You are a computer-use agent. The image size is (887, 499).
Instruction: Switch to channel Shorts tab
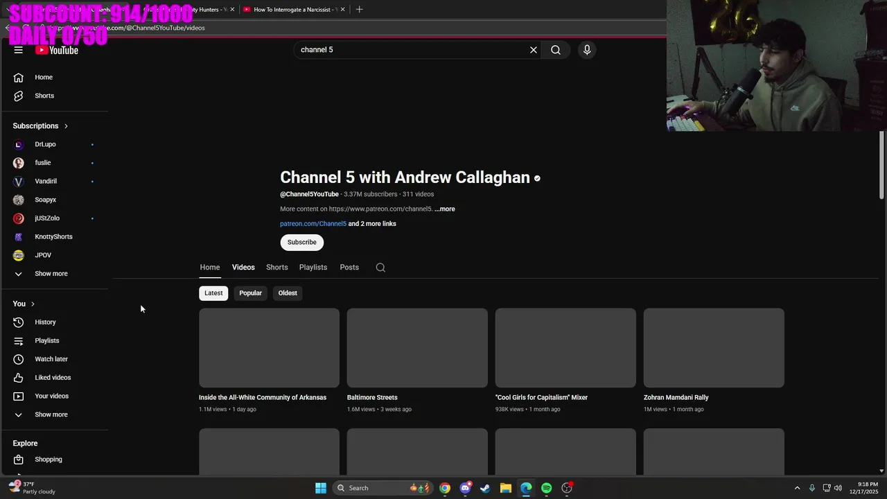276,268
